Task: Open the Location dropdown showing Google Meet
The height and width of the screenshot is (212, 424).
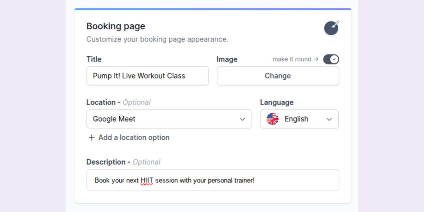Action: point(169,119)
